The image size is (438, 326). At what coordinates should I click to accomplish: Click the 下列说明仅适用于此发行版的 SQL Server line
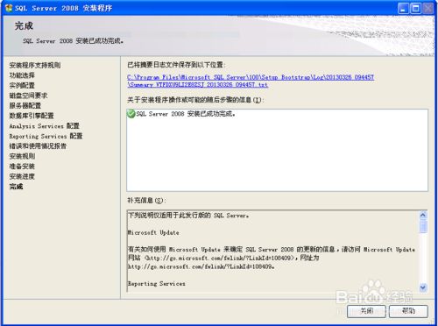[x=188, y=216]
